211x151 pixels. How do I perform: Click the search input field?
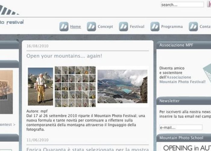pos(182,5)
